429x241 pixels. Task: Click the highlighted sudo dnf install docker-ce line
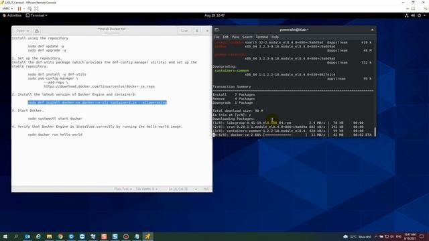click(97, 102)
